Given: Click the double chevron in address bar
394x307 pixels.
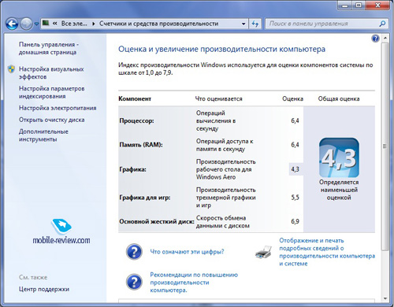Looking at the screenshot, I should (55, 24).
